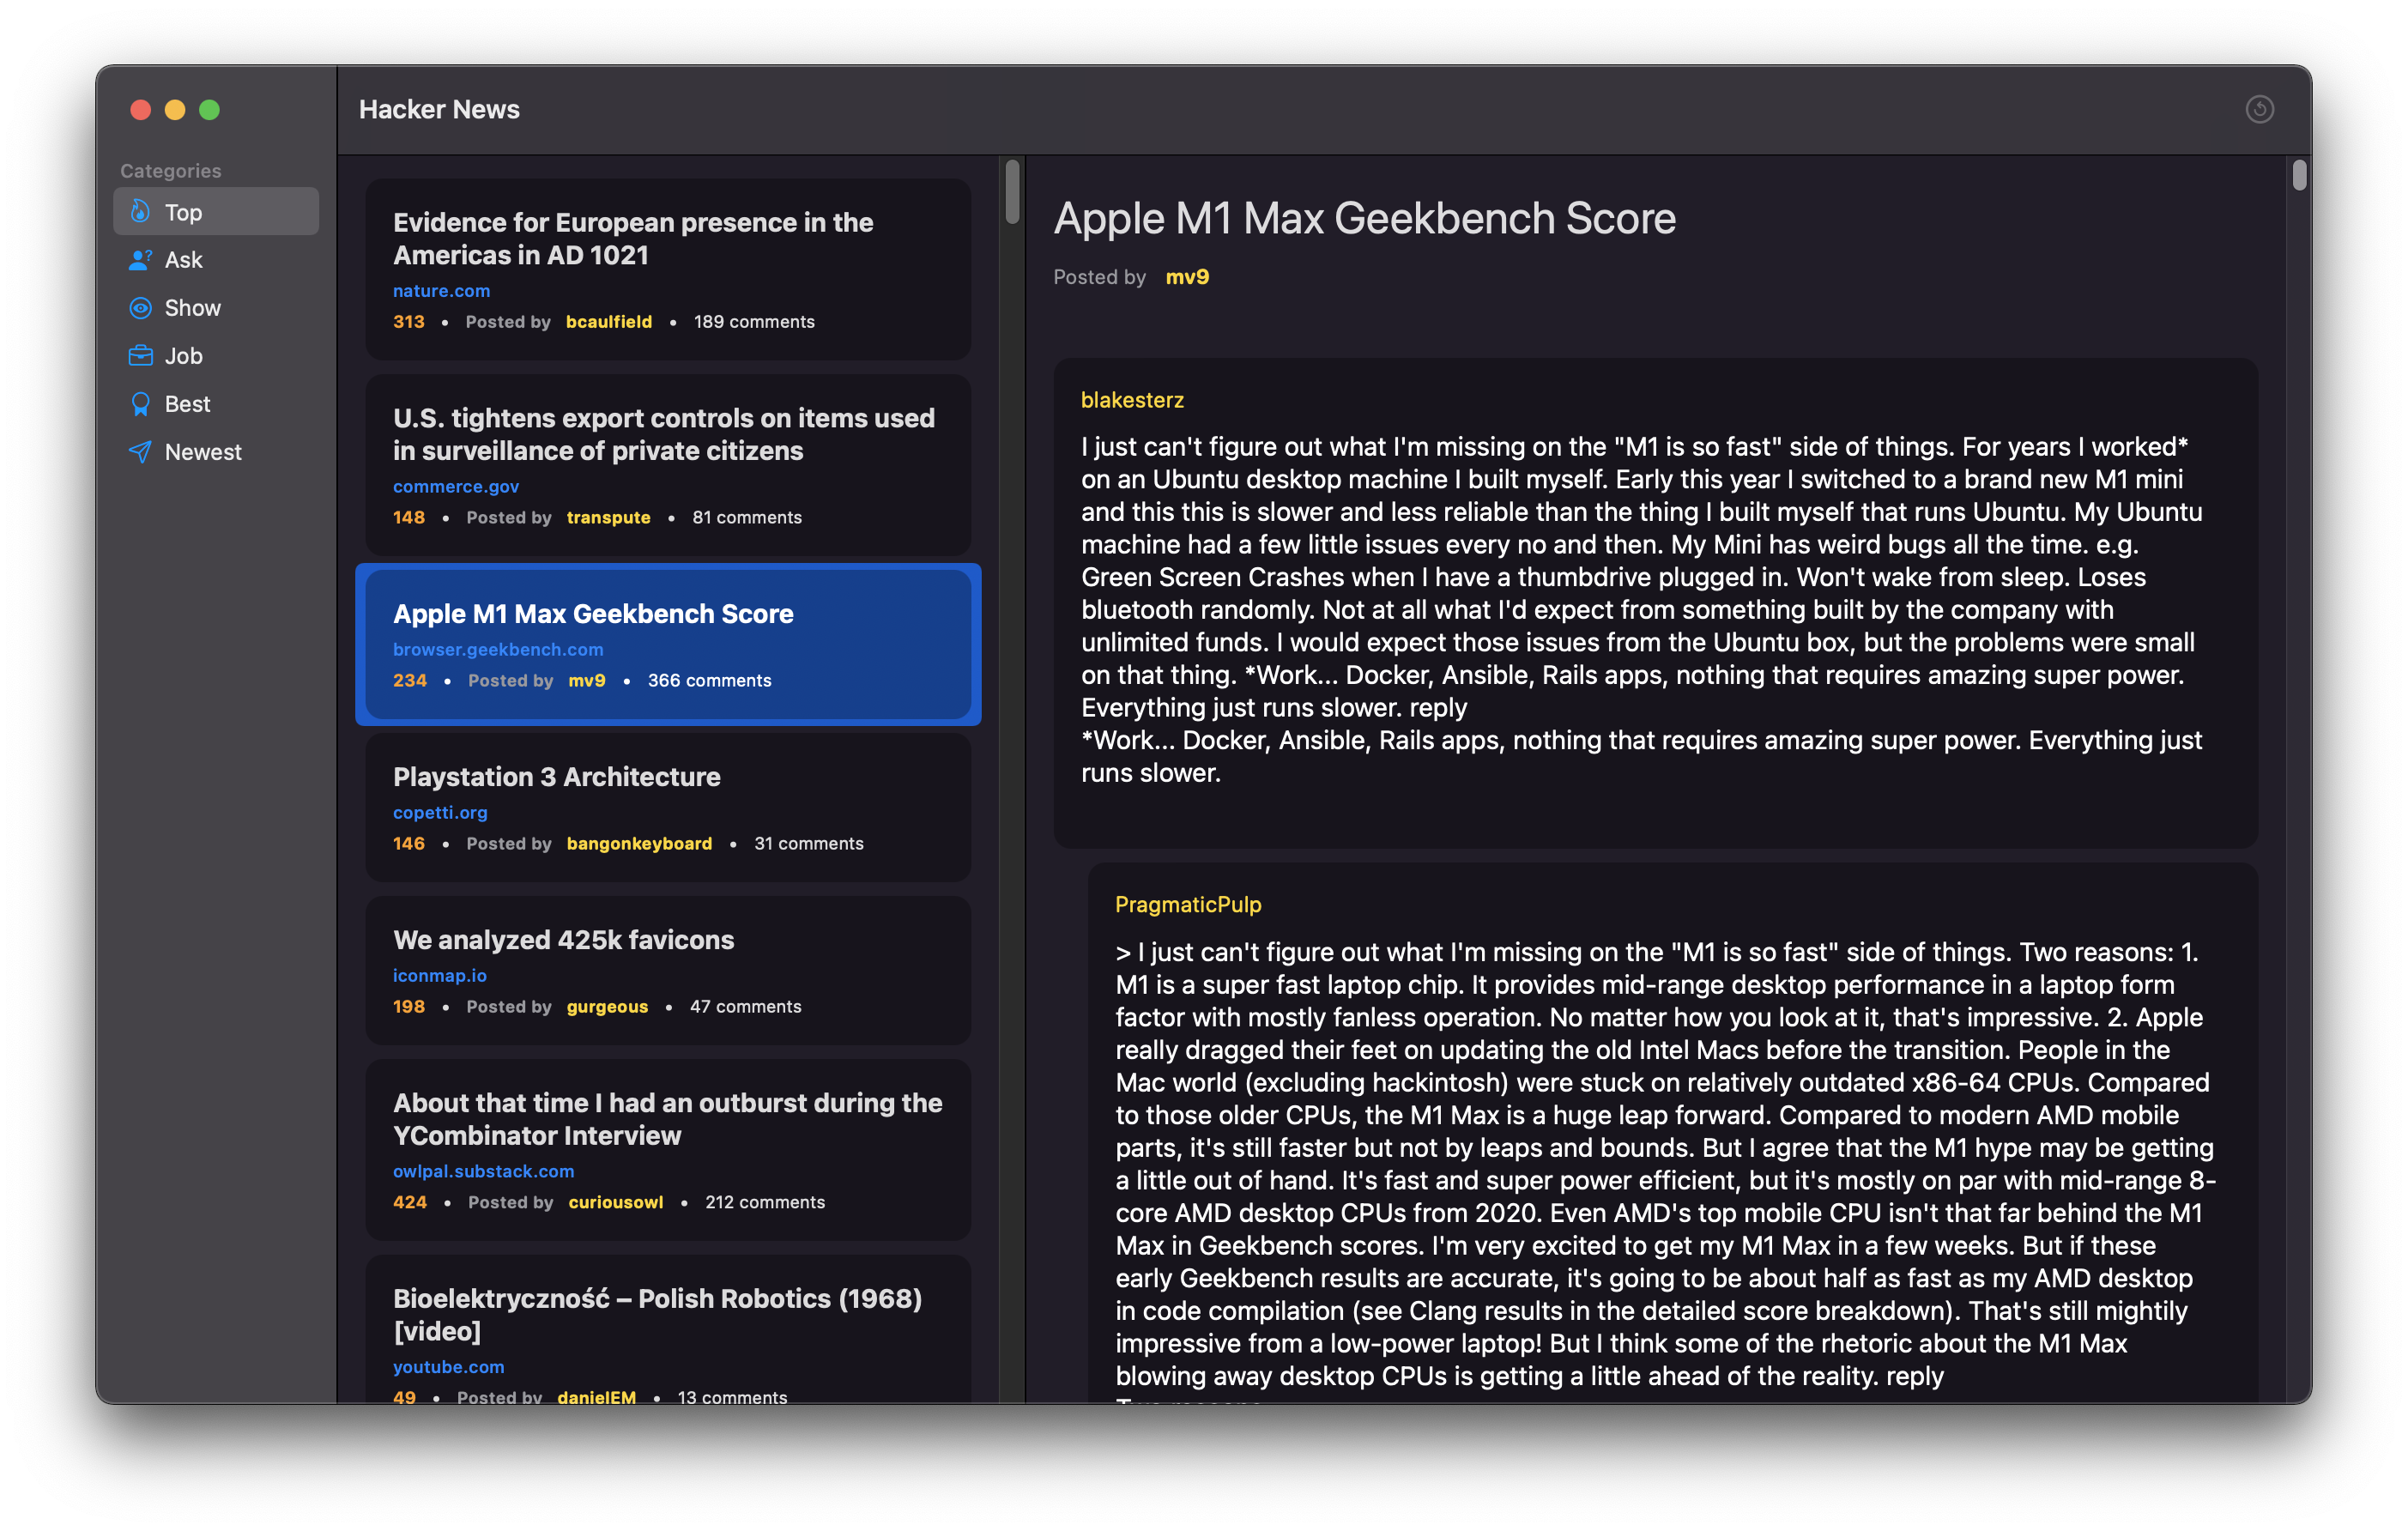
Task: Select the Playstation 3 Architecture story
Action: (556, 777)
